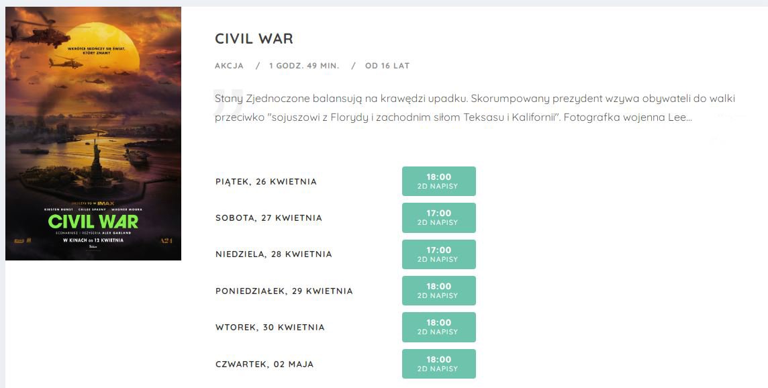Choose the 17:00 showtime for Niedziela 28 kwietnia
768x388 pixels.
click(x=439, y=254)
